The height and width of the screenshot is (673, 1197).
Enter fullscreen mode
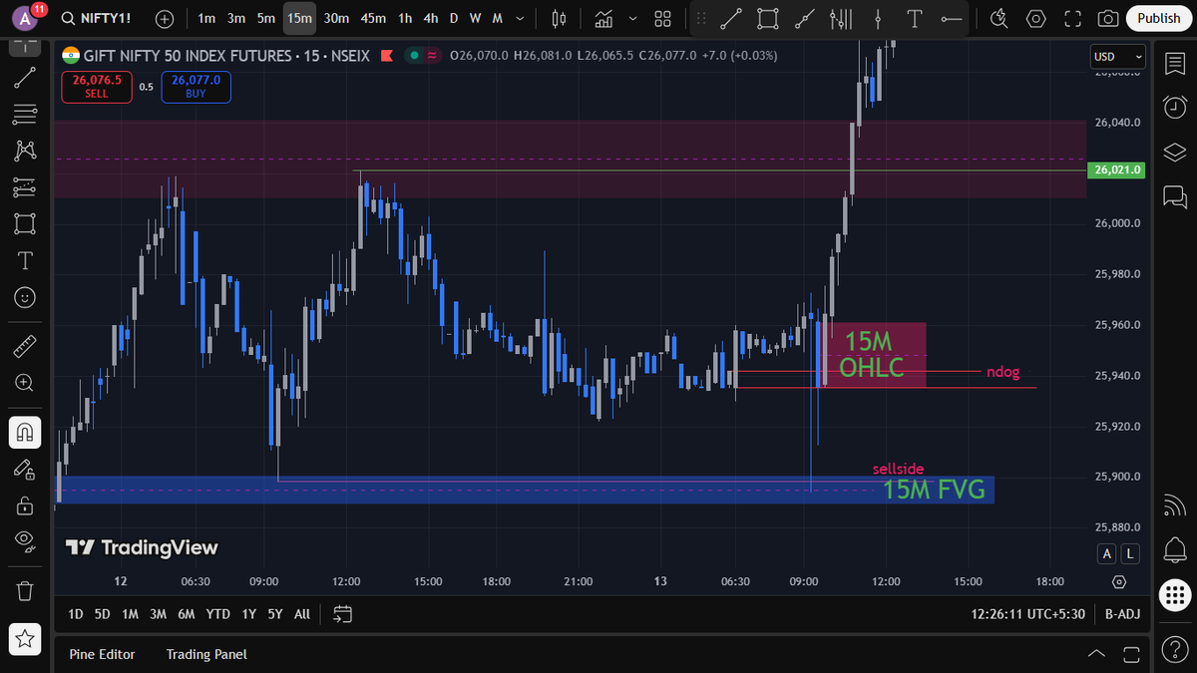[x=1072, y=19]
